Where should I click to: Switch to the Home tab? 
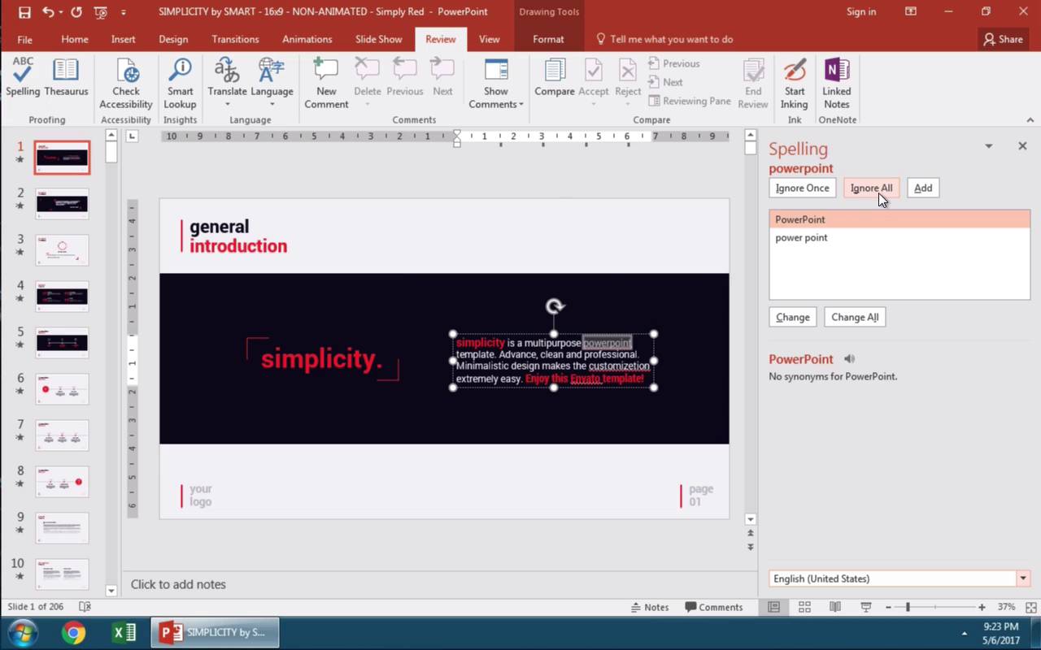75,39
